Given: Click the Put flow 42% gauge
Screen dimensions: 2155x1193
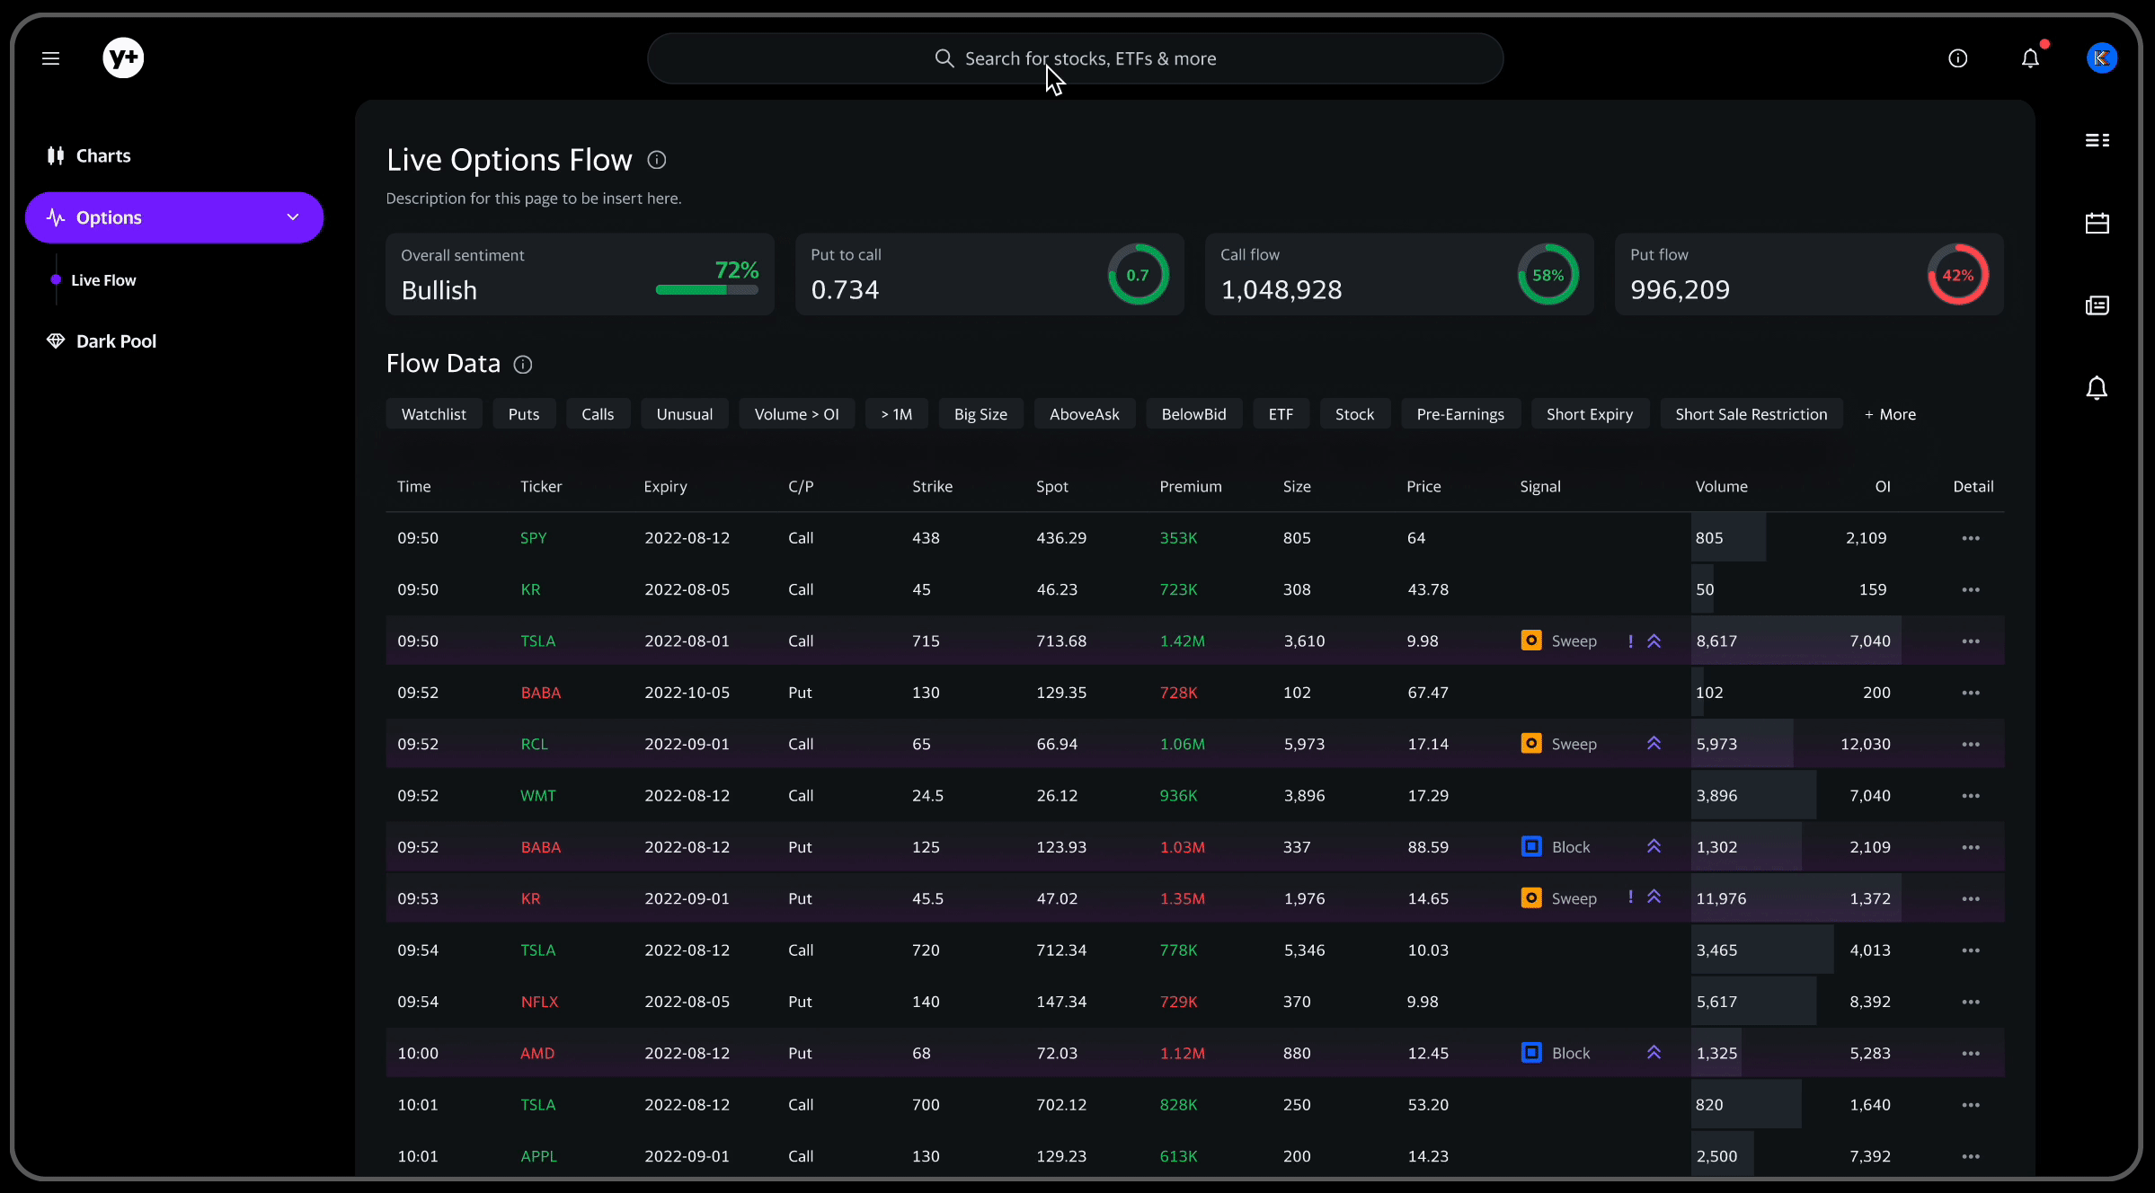Looking at the screenshot, I should (1957, 275).
